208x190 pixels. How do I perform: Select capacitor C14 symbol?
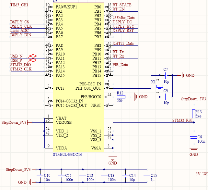(x=125, y=176)
